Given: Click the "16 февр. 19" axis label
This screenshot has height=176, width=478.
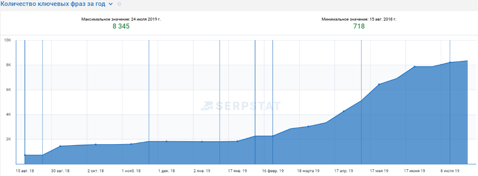Looking at the screenshot, I should coord(273,171).
